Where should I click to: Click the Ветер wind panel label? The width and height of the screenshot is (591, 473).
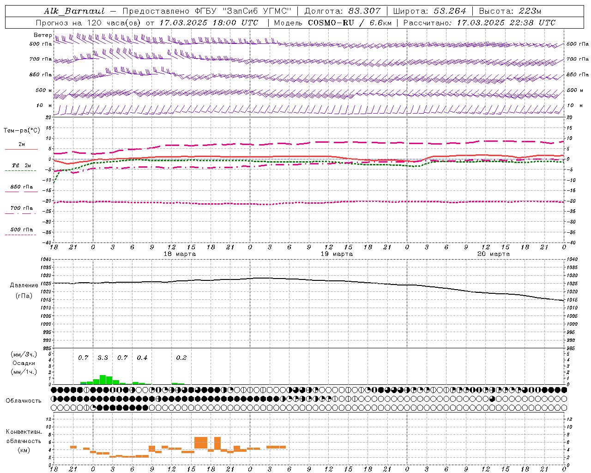click(42, 35)
